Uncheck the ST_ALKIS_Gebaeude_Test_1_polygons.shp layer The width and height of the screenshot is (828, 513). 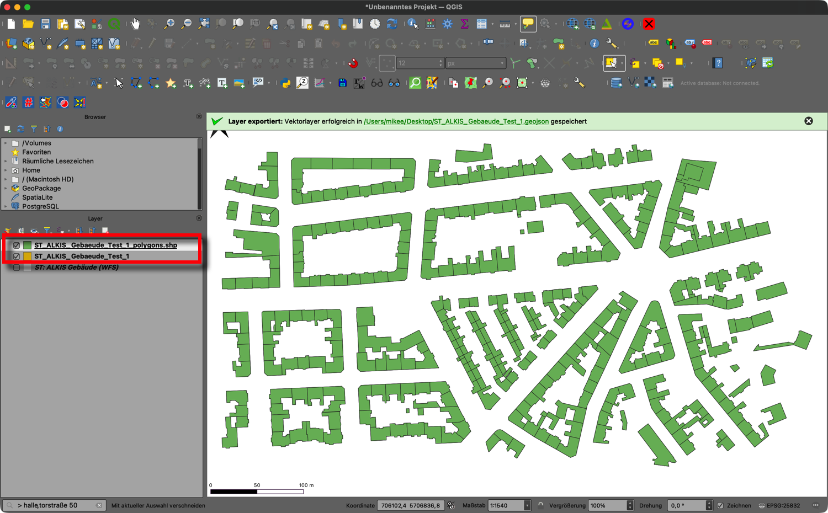pos(17,245)
